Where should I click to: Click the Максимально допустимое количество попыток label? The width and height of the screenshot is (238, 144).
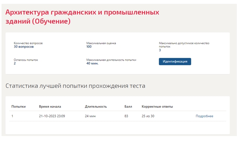click(x=184, y=45)
